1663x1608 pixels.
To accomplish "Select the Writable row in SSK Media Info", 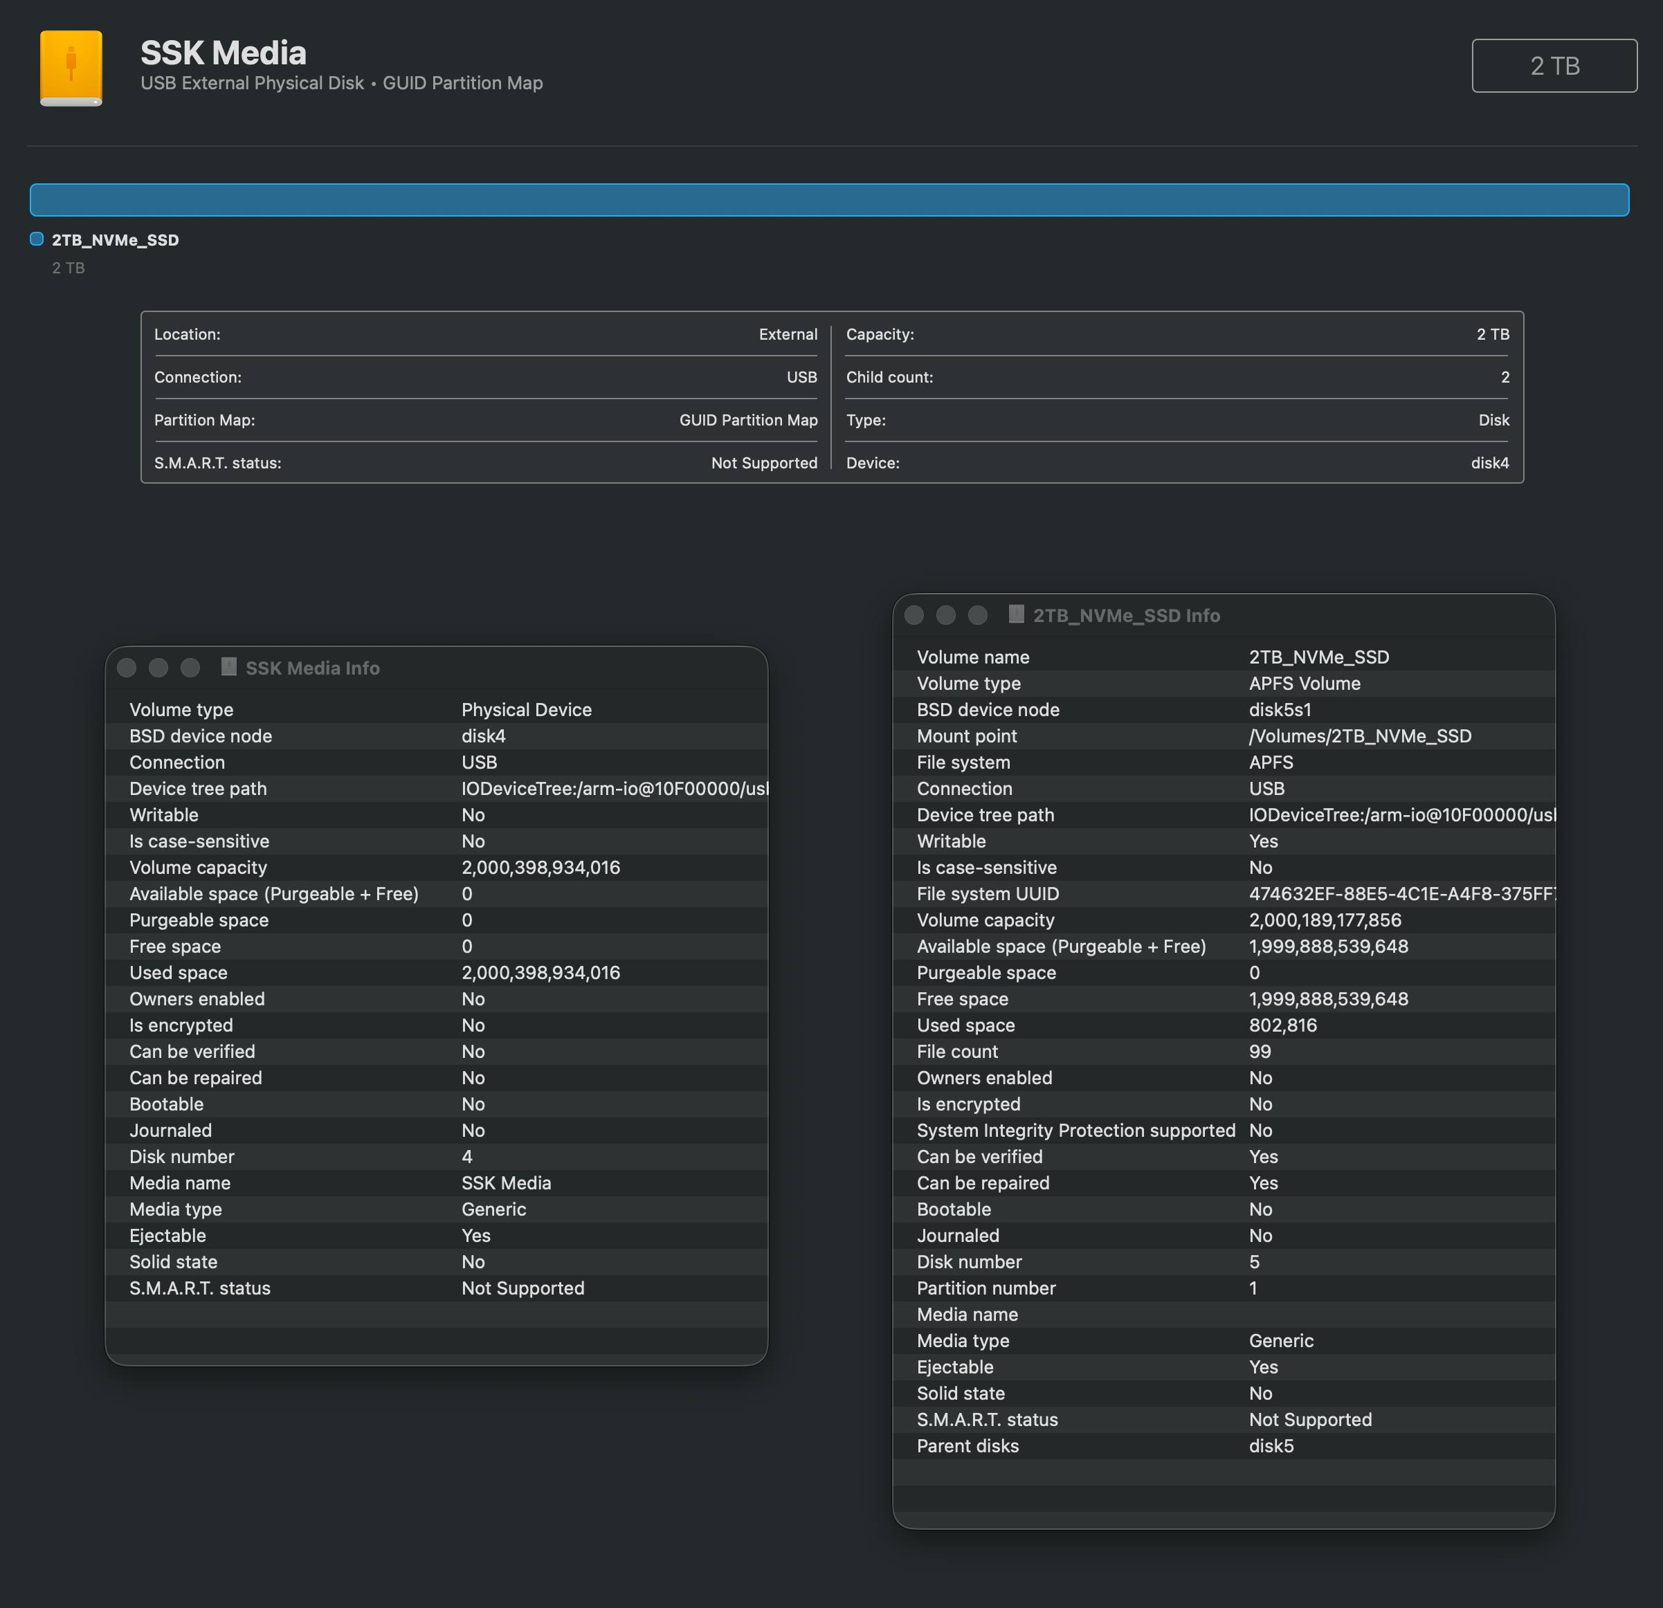I will click(436, 815).
